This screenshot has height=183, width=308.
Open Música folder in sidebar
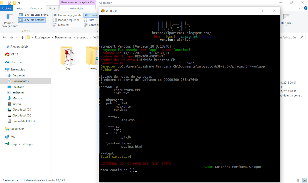(14, 98)
